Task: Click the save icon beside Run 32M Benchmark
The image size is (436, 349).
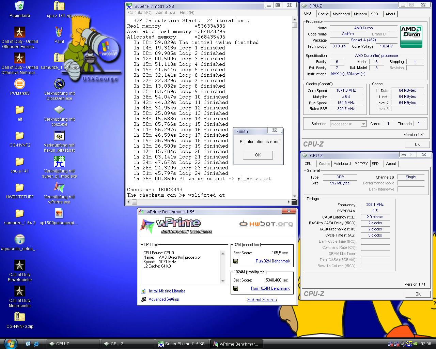Action: point(235,261)
